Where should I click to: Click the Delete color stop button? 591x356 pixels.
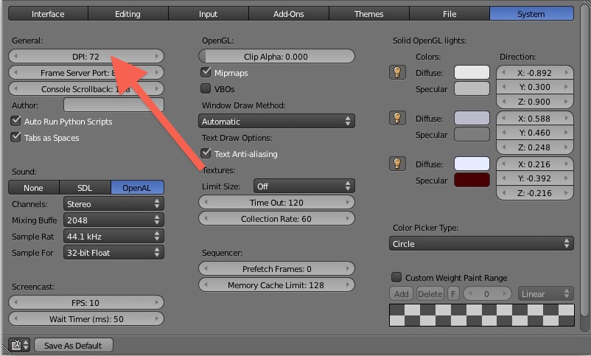pyautogui.click(x=430, y=293)
